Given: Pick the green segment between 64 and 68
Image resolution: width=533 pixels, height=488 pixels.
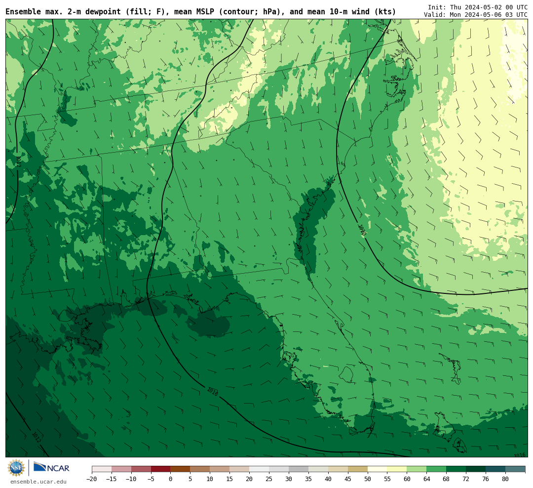Looking at the screenshot, I should click(x=437, y=469).
